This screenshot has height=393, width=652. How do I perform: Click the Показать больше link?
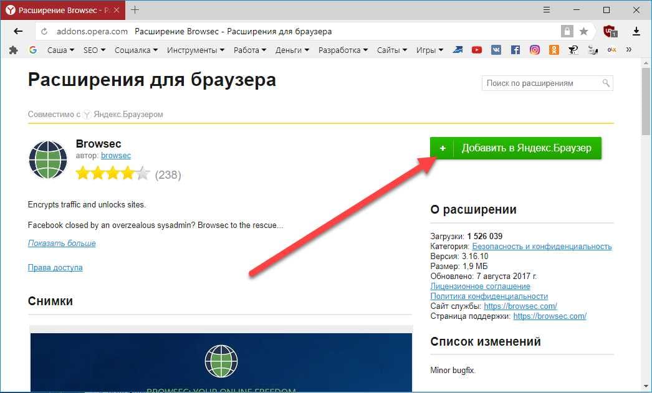click(x=62, y=243)
